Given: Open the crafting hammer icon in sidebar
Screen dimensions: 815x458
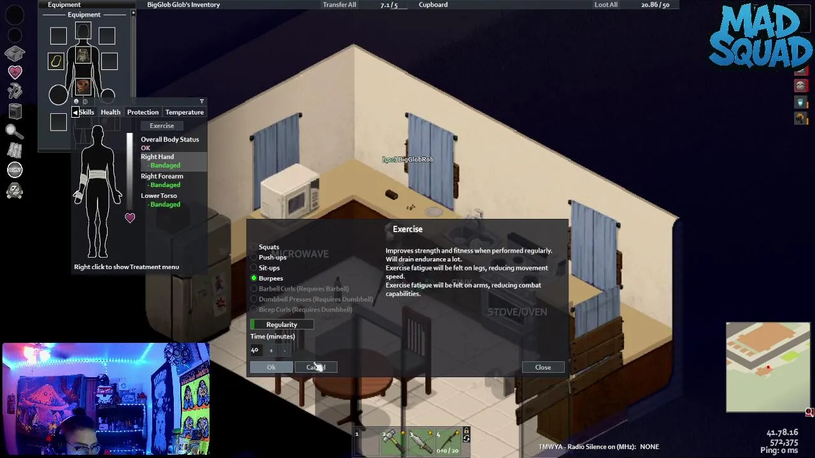Looking at the screenshot, I should (15, 92).
